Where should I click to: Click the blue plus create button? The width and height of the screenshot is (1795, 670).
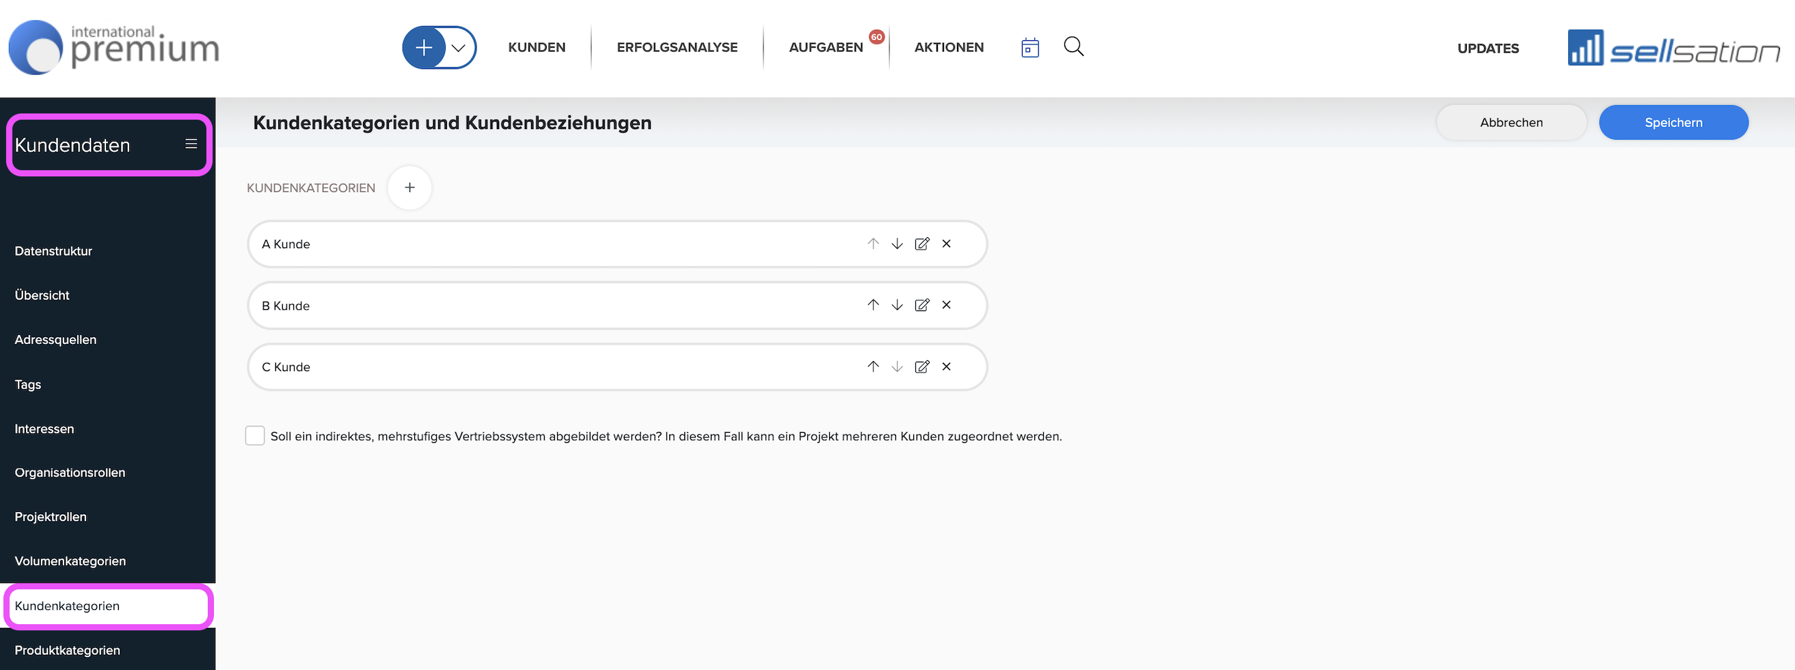click(424, 47)
